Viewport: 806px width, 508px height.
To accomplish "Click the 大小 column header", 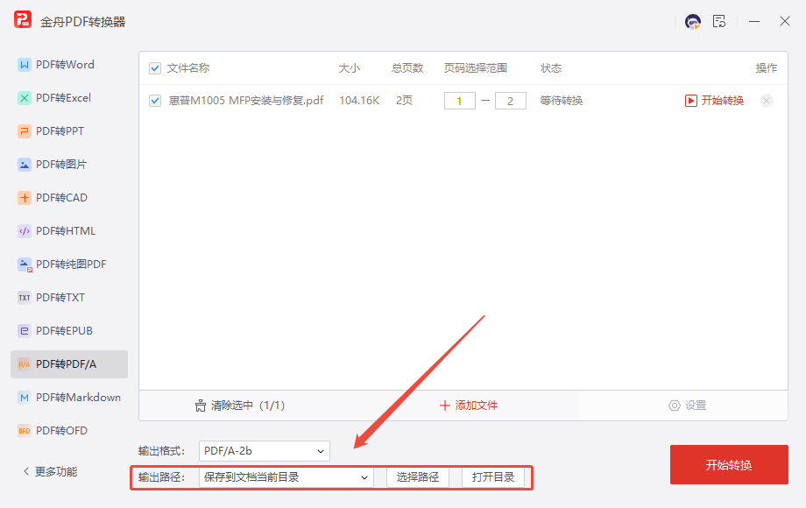I will (350, 68).
